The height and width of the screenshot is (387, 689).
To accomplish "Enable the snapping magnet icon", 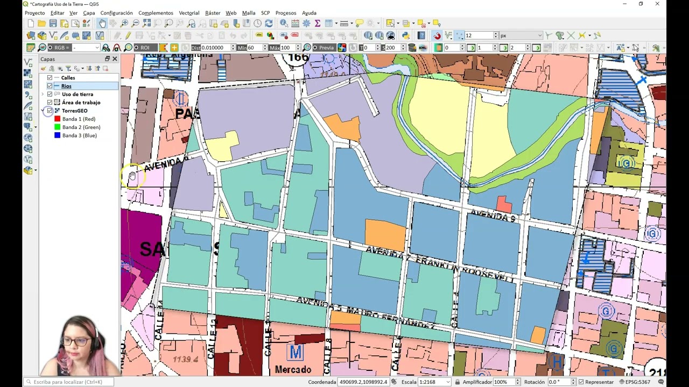I will [437, 35].
